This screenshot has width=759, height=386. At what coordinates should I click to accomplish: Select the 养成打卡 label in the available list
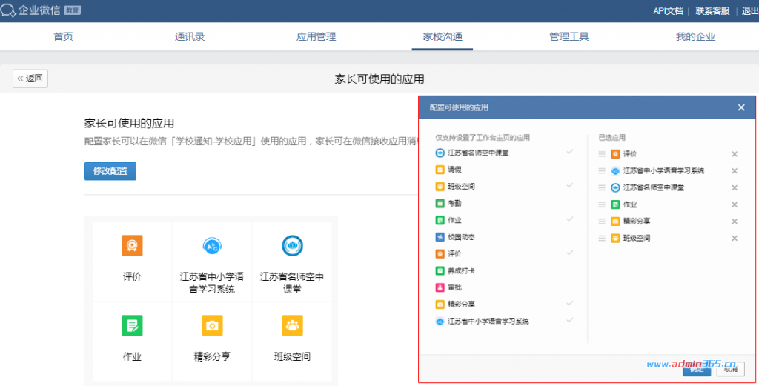(461, 271)
